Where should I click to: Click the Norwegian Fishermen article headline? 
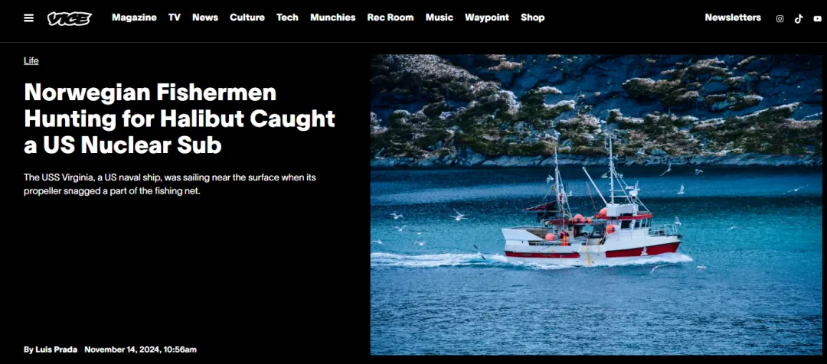click(x=179, y=119)
